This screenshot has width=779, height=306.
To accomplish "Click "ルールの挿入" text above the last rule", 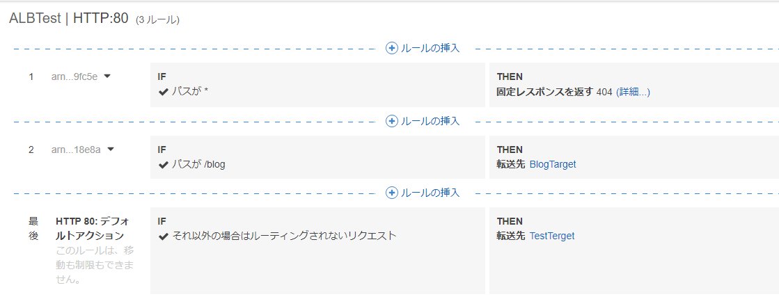I will tap(430, 193).
